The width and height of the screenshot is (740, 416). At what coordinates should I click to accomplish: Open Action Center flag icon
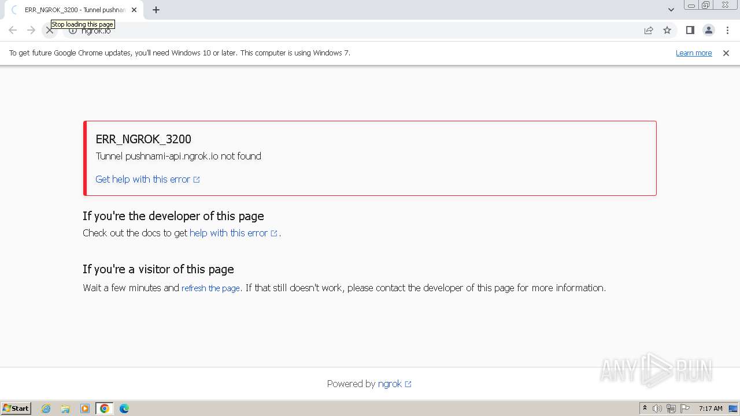pyautogui.click(x=685, y=408)
